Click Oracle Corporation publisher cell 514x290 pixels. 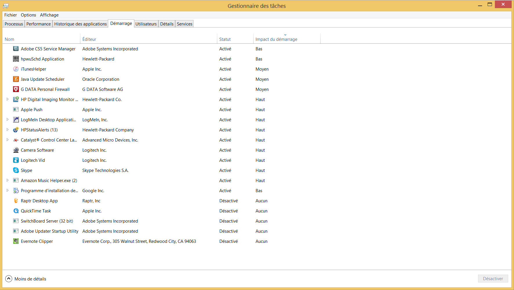101,79
